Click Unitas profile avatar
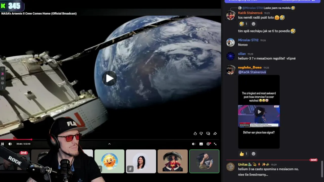The image size is (324, 182). click(x=230, y=167)
